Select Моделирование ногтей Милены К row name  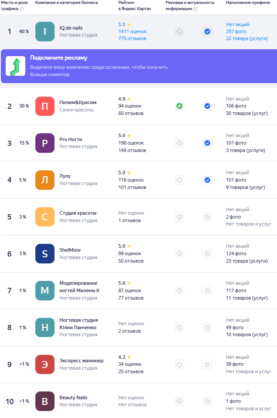(79, 287)
